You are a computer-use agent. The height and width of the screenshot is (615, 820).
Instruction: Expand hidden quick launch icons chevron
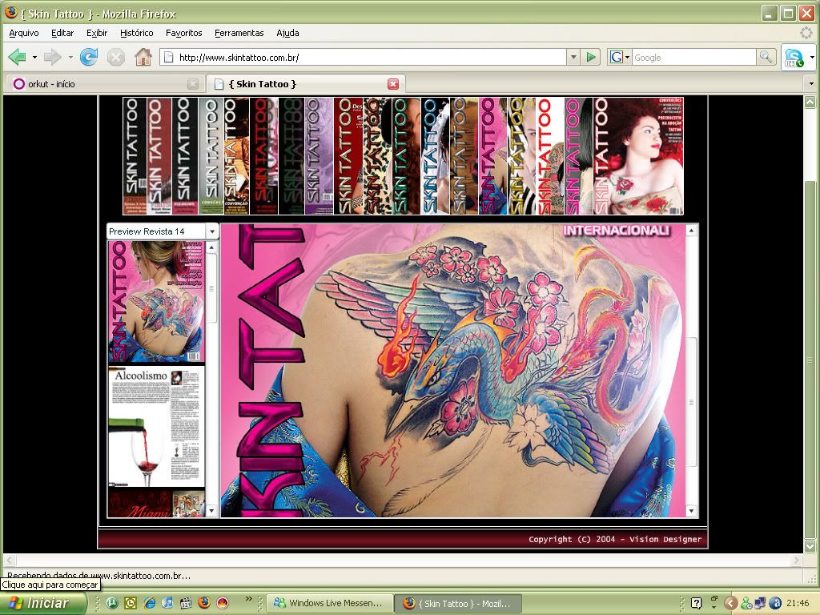[248, 598]
